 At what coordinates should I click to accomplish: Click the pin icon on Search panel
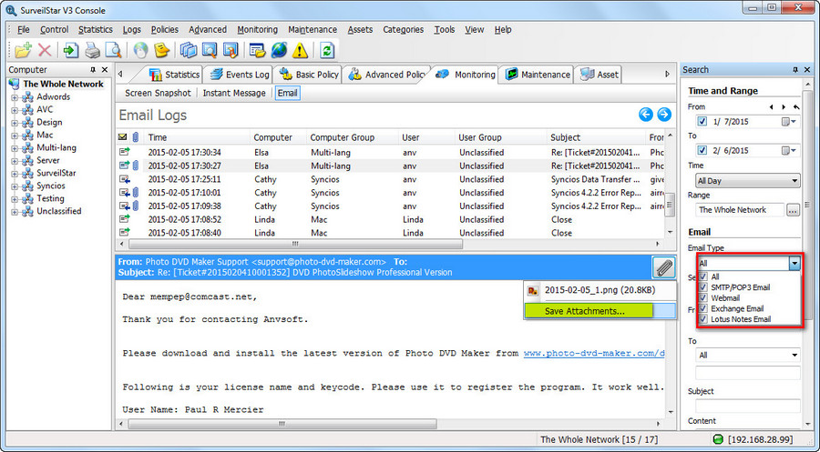(795, 69)
